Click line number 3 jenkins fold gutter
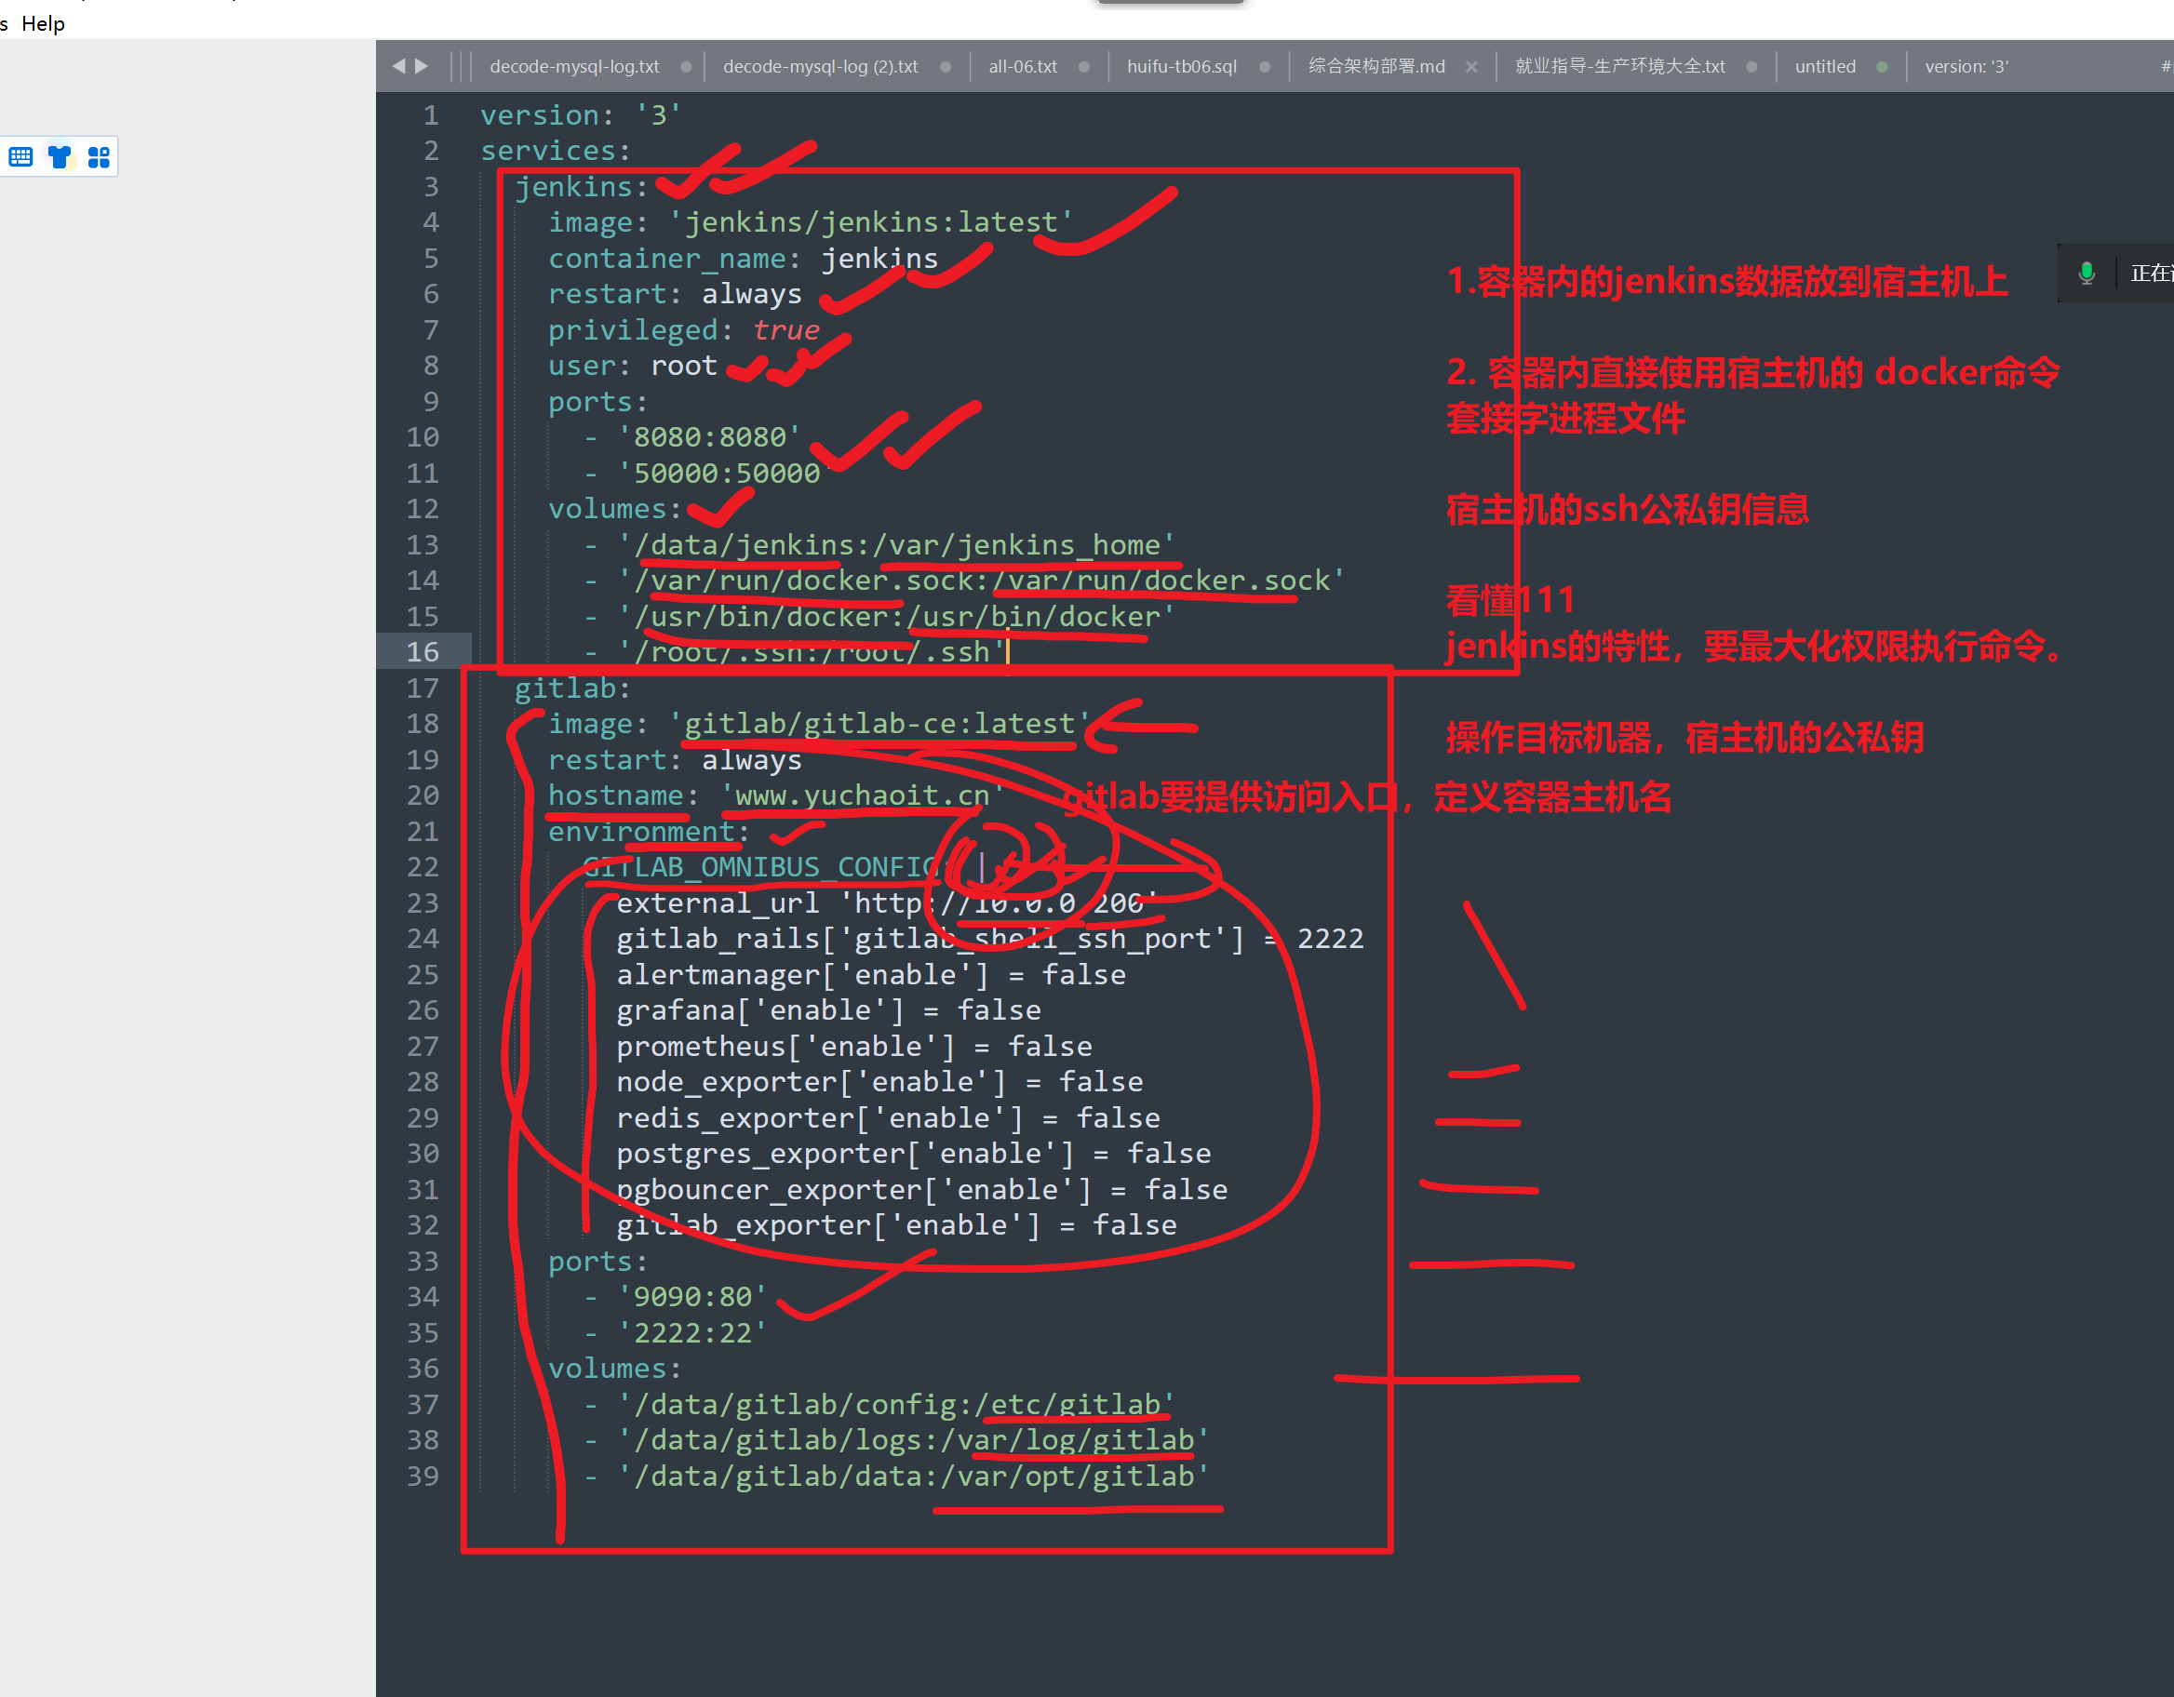This screenshot has width=2174, height=1697. (x=430, y=187)
